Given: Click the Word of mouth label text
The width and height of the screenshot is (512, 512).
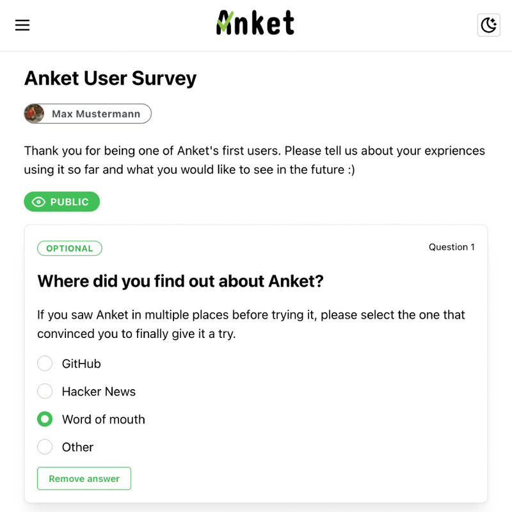Looking at the screenshot, I should tap(104, 419).
